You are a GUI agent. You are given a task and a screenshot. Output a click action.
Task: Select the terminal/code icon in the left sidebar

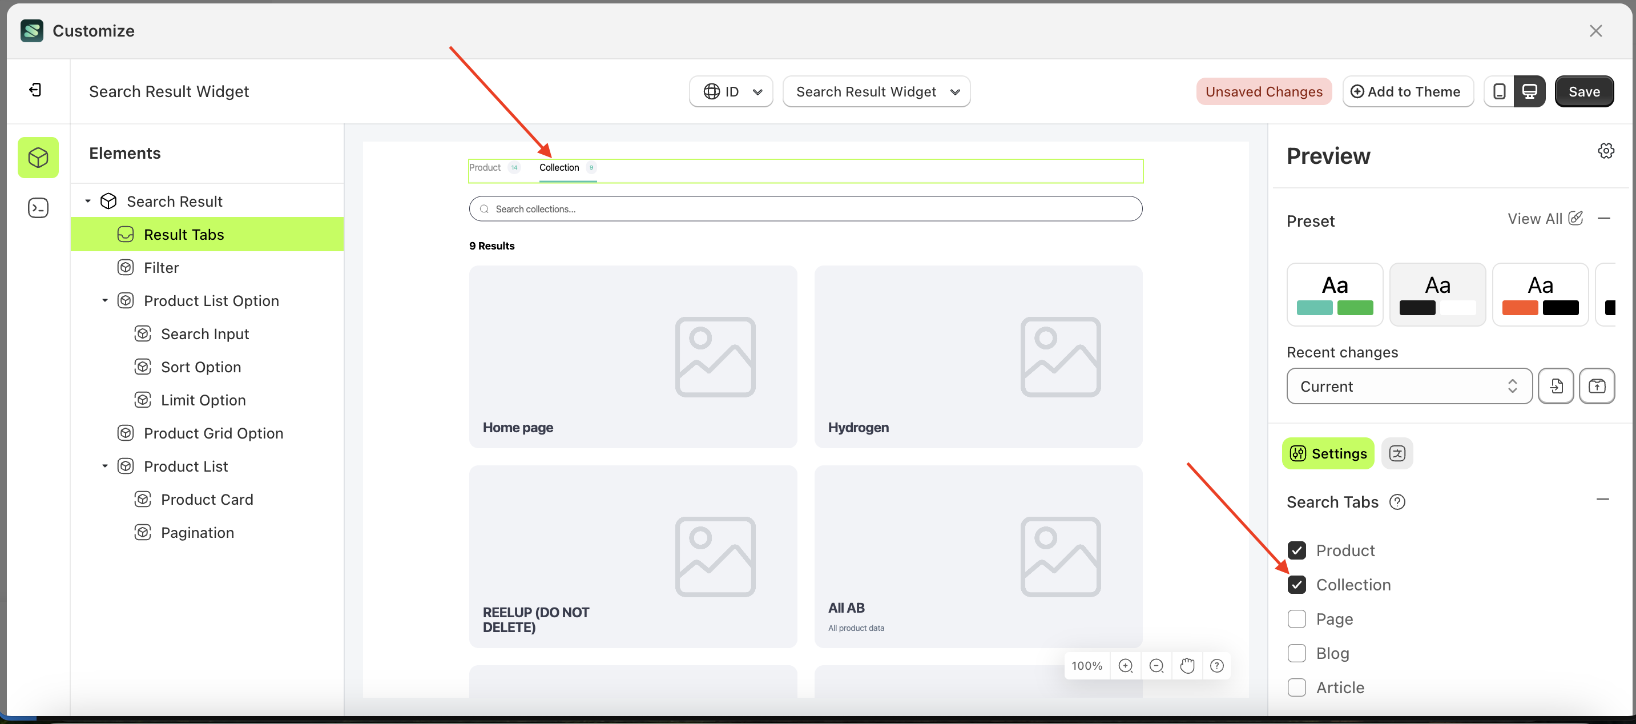(38, 208)
